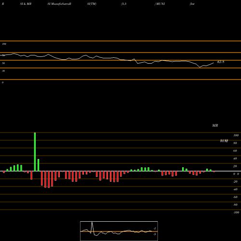Click the -1 label in the mini chart
Image resolution: width=241 pixels, height=241 pixels.
(155, 228)
